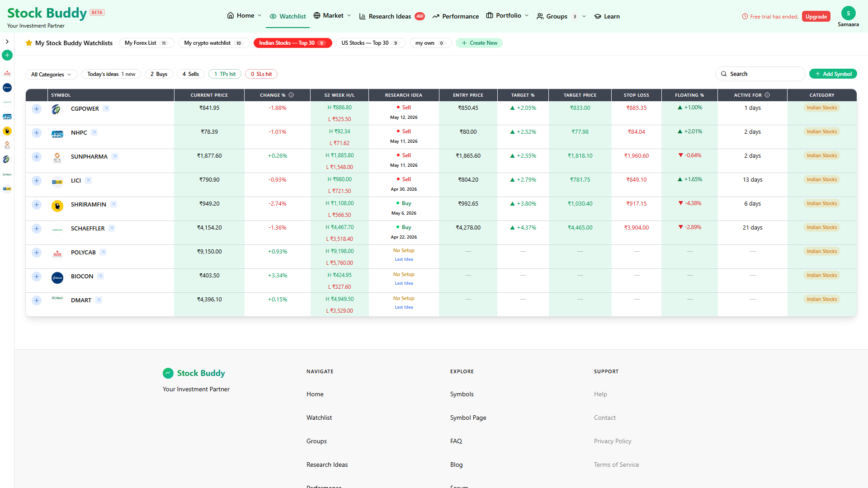
Task: Expand the SUNPHARMA row with plus button
Action: tap(37, 157)
